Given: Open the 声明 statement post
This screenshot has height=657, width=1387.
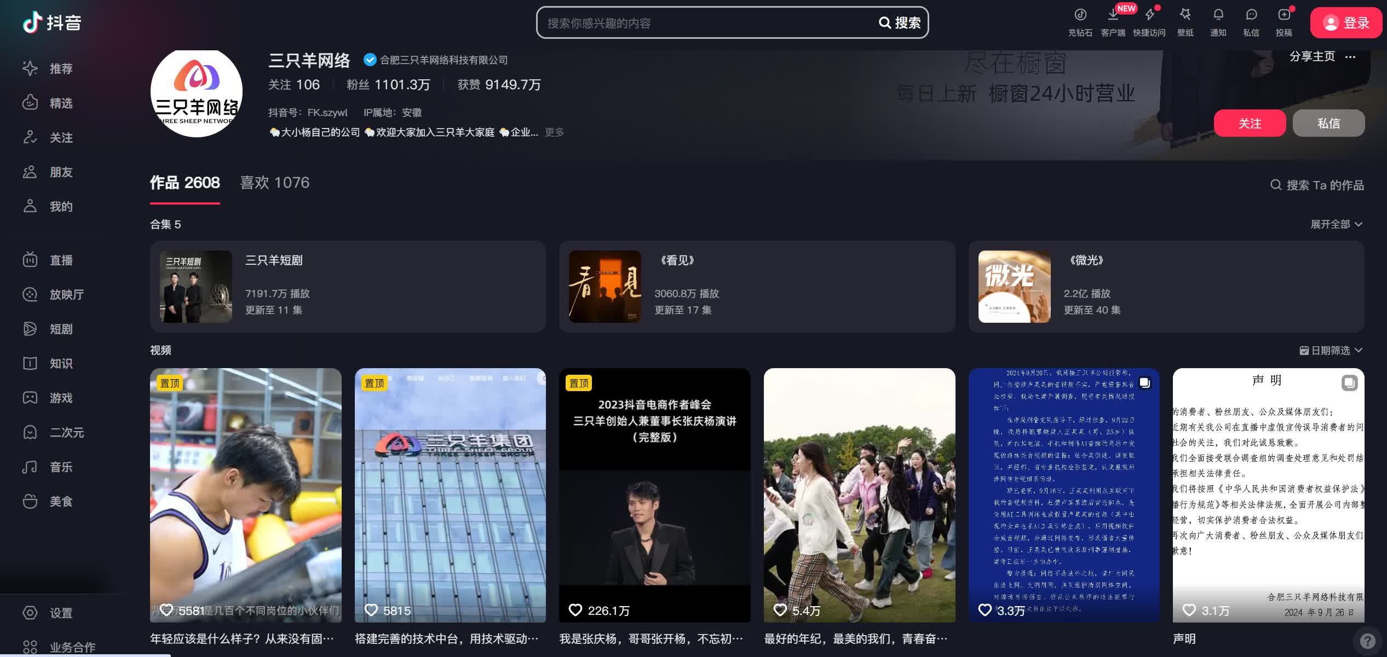Looking at the screenshot, I should 1268,495.
